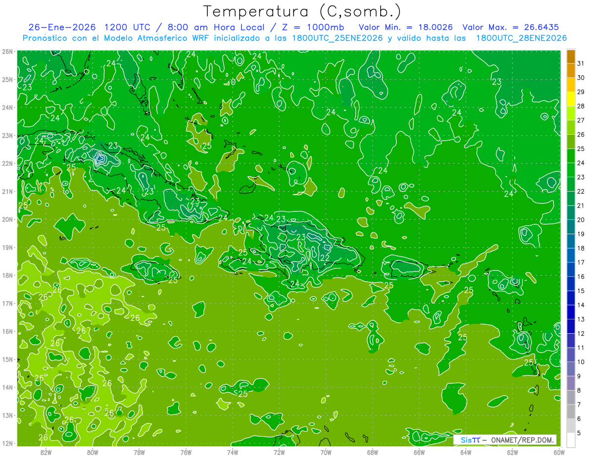Click the latitude axis label "12N"
Screen dimensions: 594x459
[x=7, y=443]
